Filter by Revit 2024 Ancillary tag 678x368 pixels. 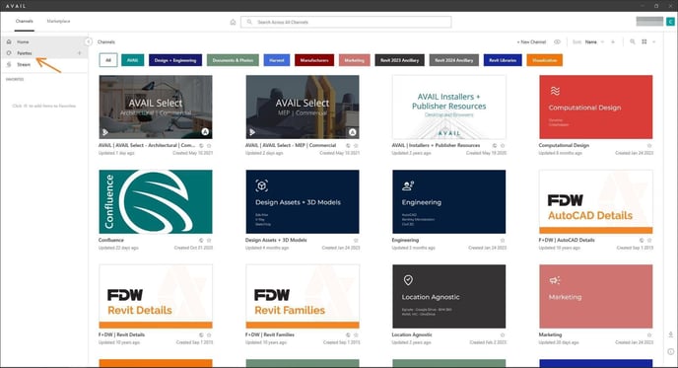click(454, 60)
